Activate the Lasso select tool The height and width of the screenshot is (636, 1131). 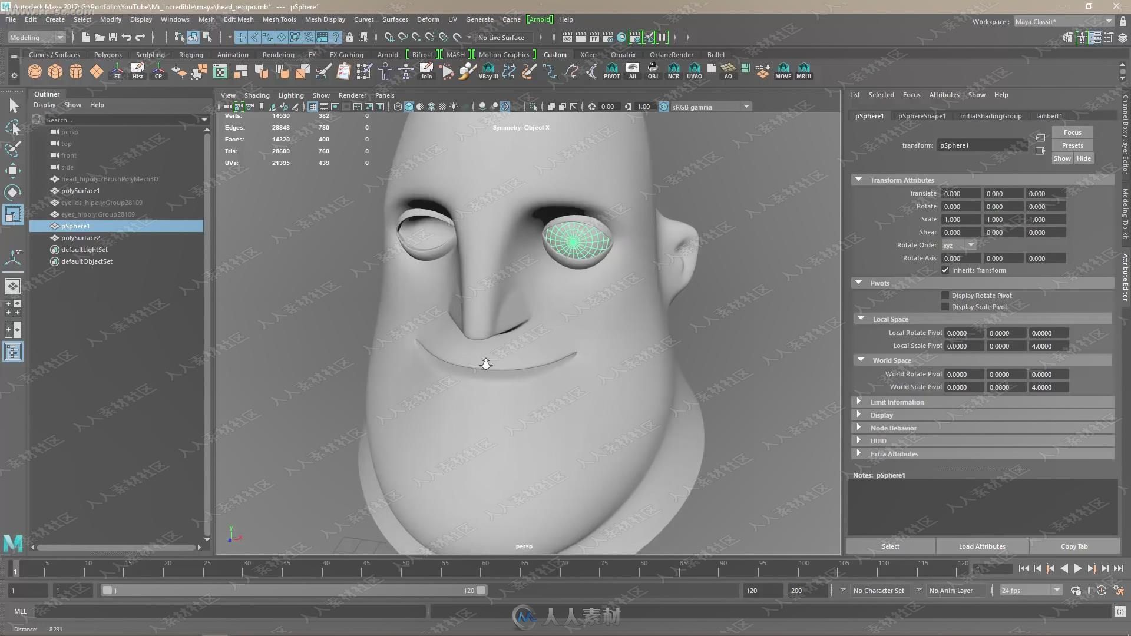(x=14, y=127)
